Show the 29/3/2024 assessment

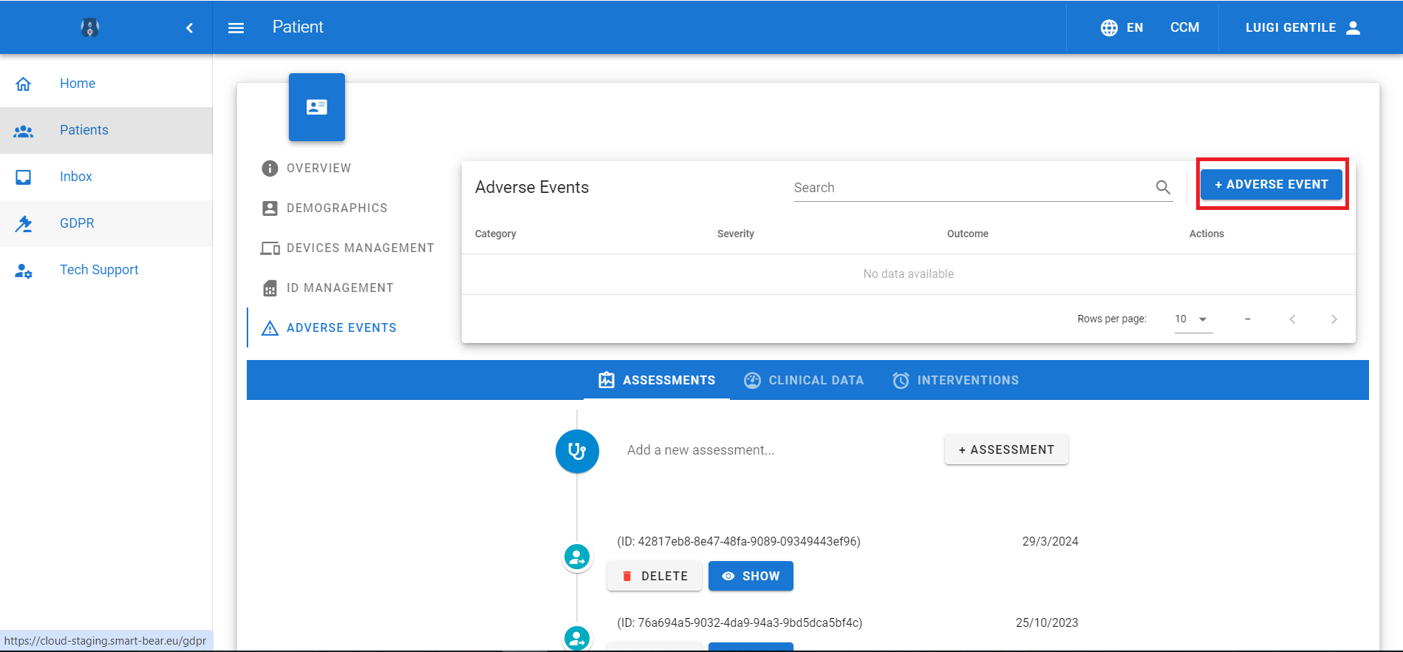pyautogui.click(x=751, y=576)
